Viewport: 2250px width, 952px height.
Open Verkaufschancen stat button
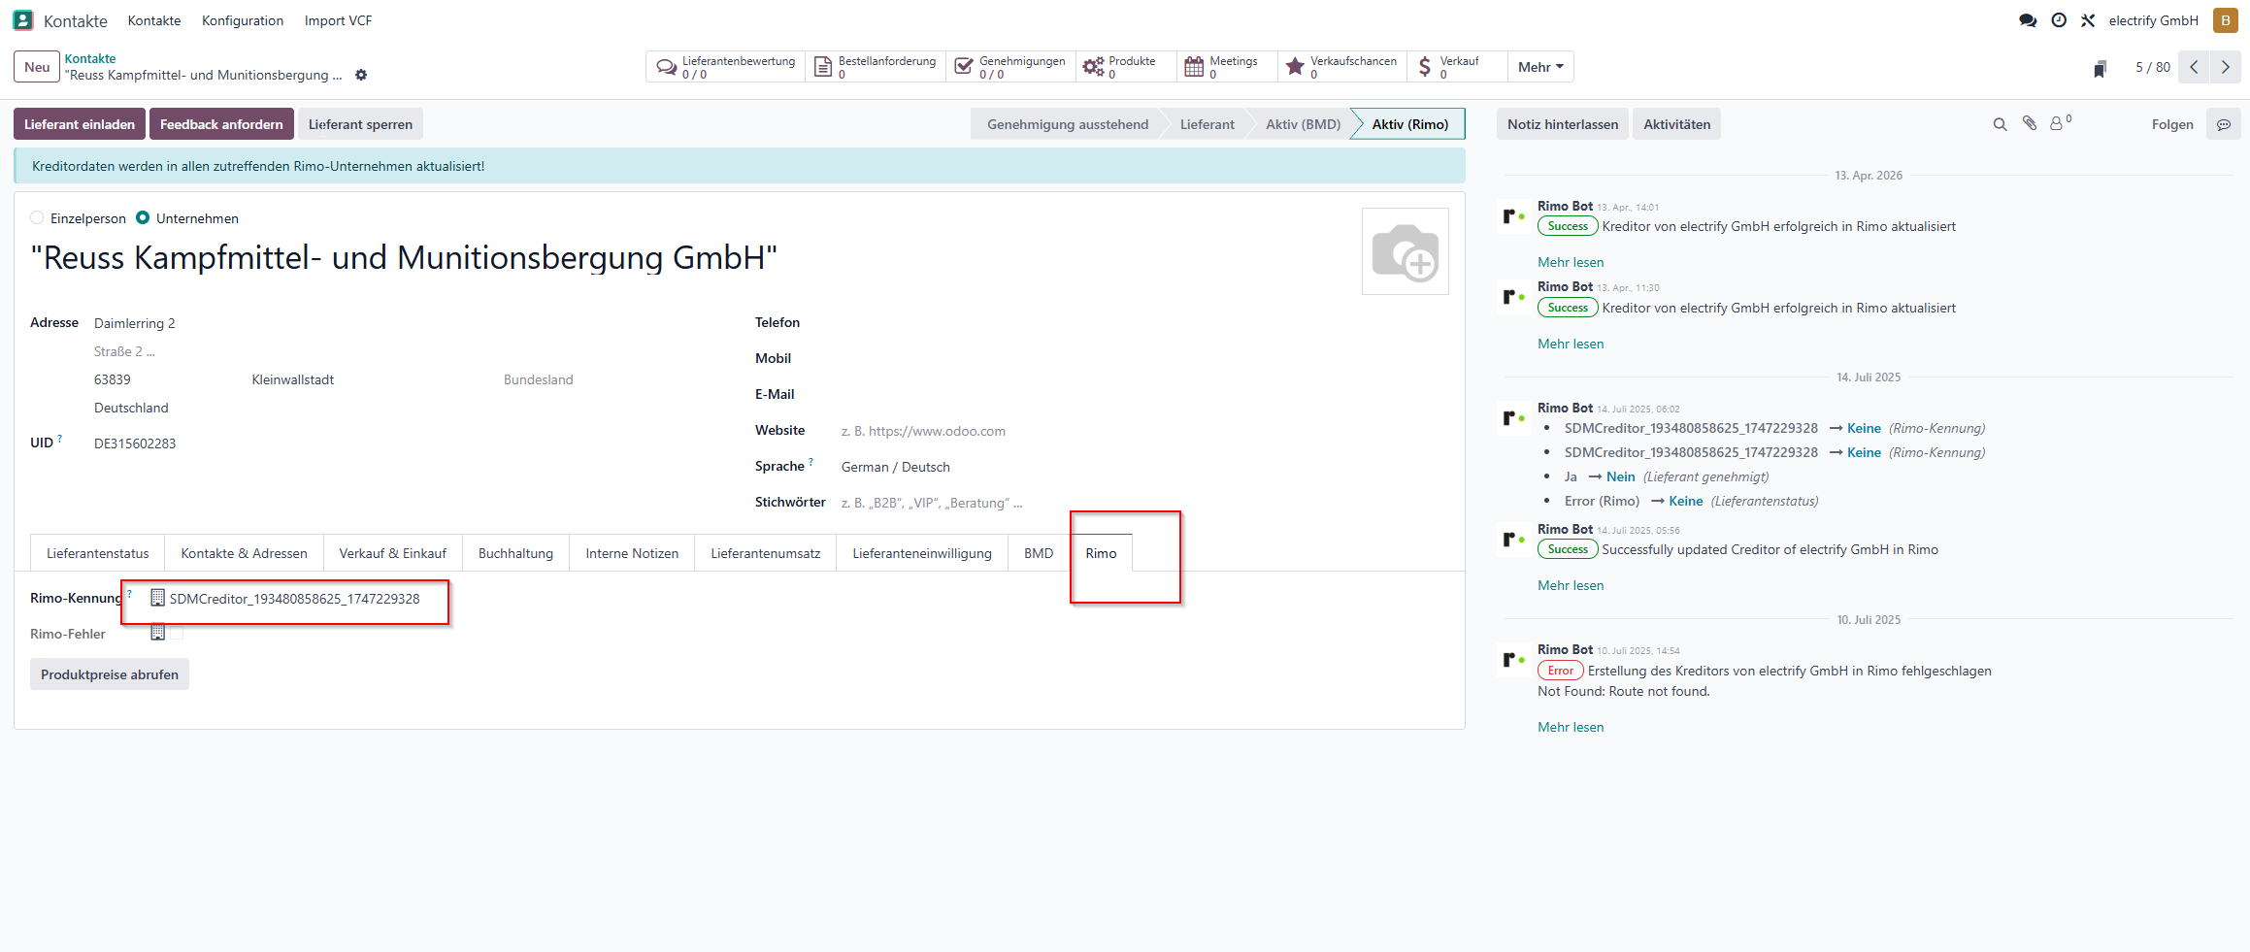coord(1342,67)
